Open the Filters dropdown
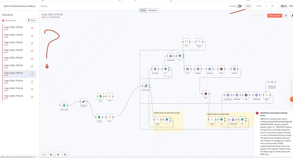 click(x=31, y=20)
